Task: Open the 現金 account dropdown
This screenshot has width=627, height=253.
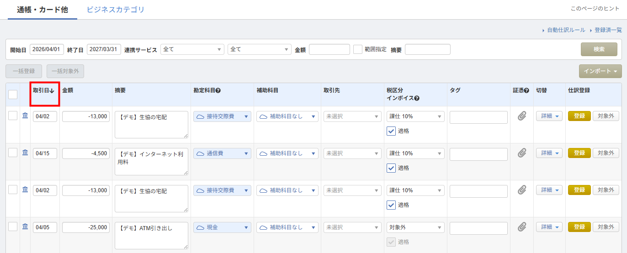Action: (x=222, y=227)
